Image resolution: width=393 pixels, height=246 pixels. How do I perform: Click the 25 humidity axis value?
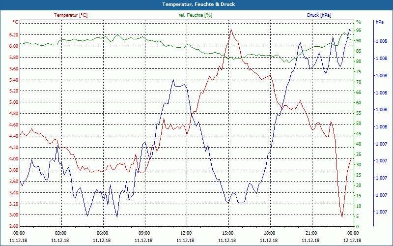(x=359, y=175)
